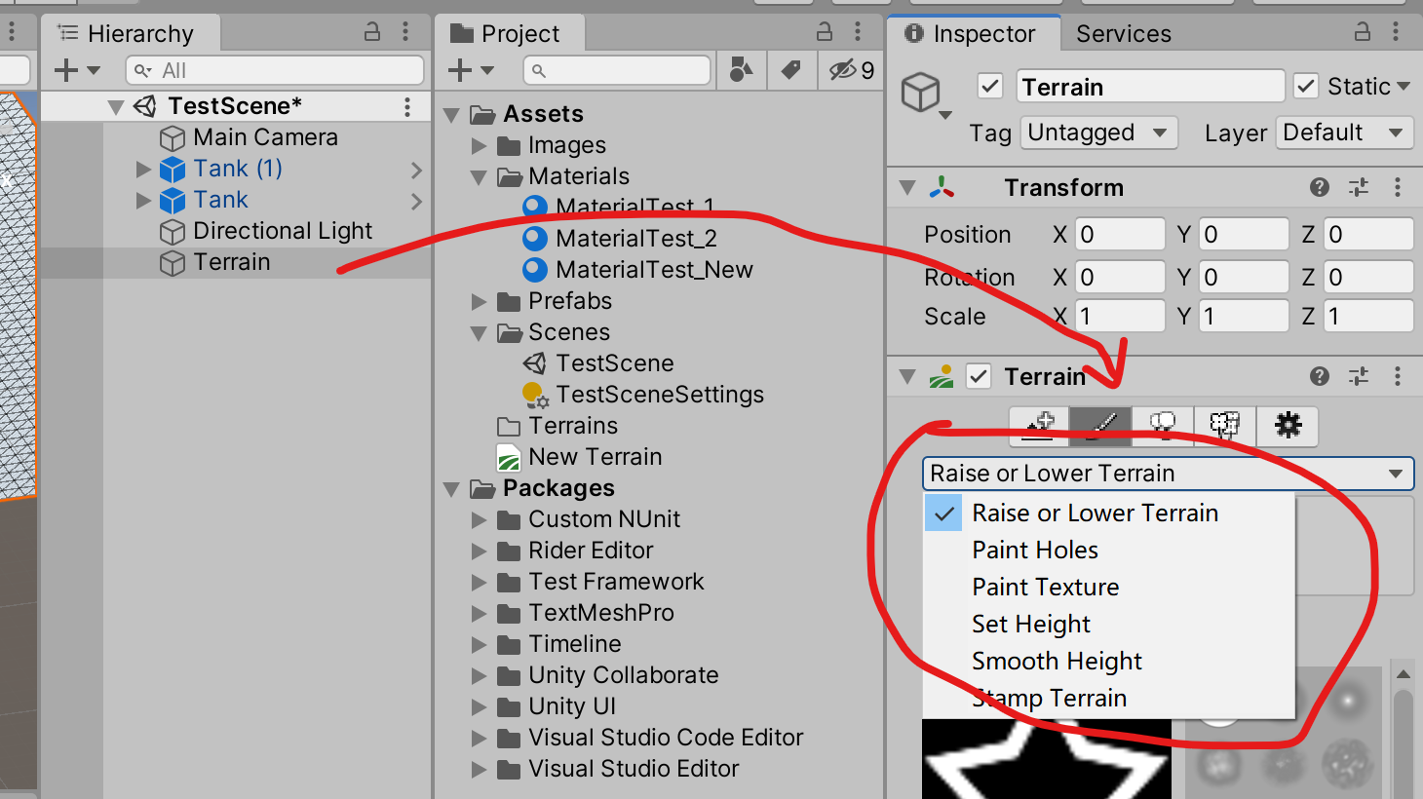
Task: Open TestScene options kebab menu
Action: [407, 106]
